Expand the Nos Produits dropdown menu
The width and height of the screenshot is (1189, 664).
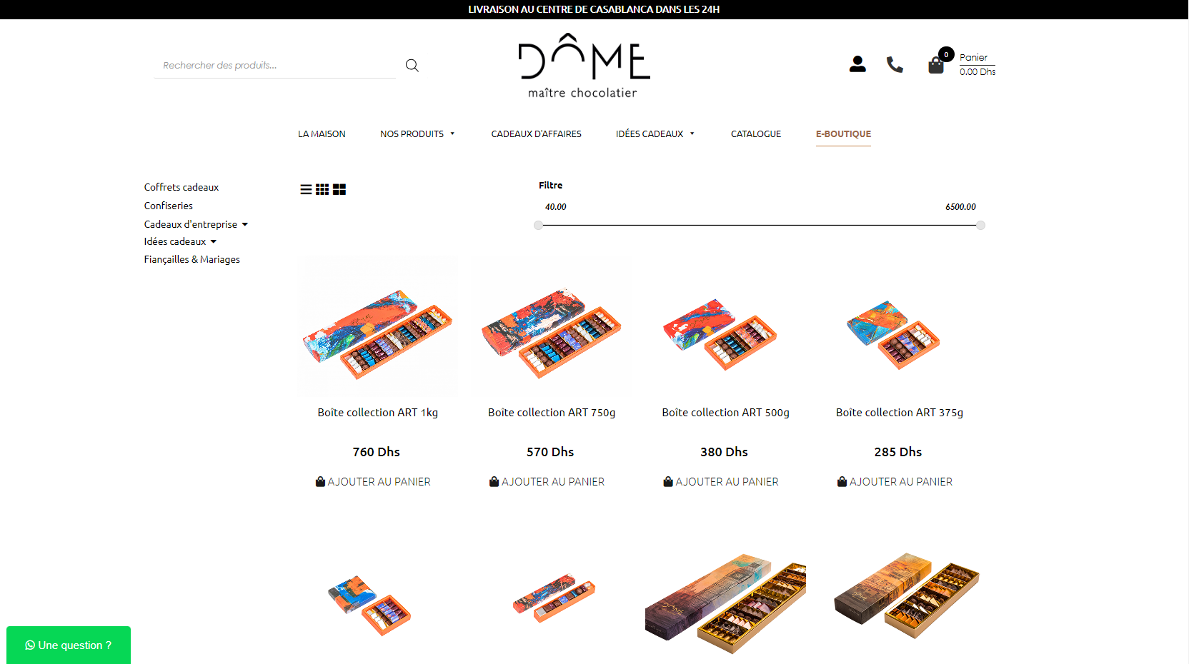pos(417,134)
